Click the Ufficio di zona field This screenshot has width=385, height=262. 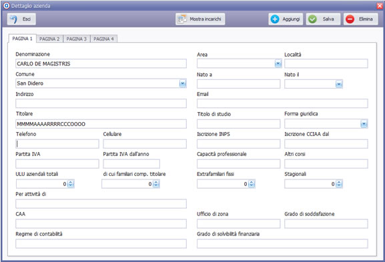pos(238,224)
